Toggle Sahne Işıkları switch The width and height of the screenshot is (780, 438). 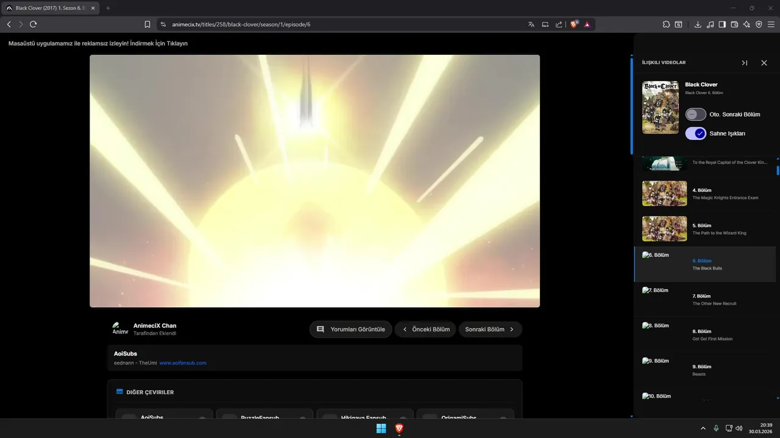coord(696,133)
